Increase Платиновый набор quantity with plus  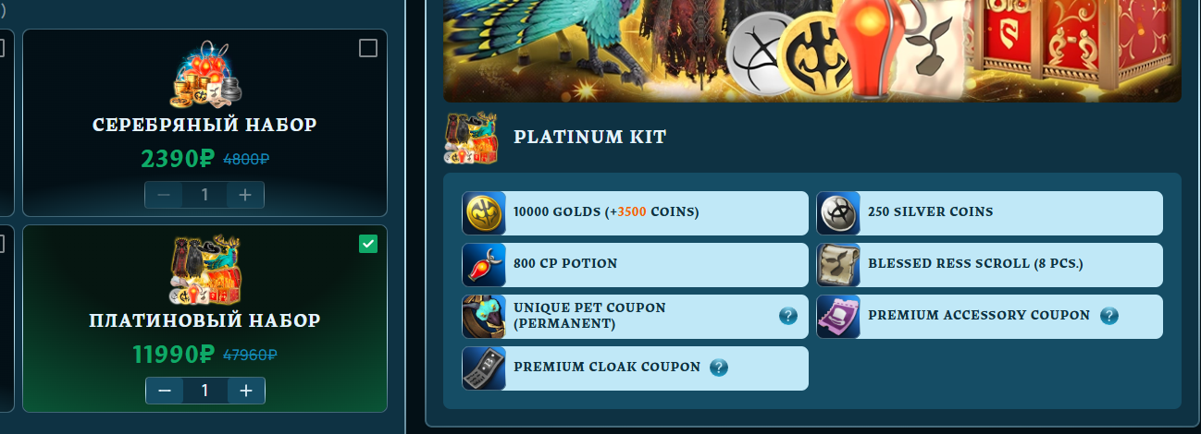[x=246, y=391]
